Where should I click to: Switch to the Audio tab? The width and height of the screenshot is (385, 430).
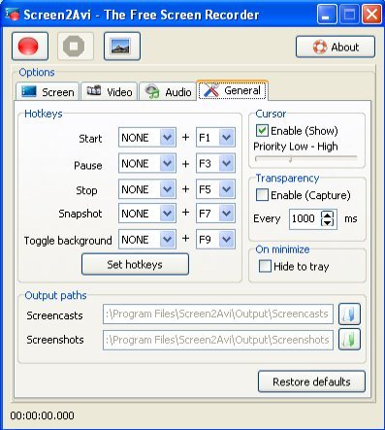tap(168, 92)
